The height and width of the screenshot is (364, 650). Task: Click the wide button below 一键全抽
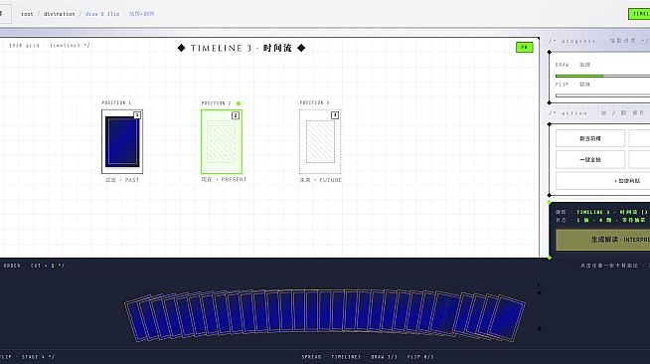(602, 181)
